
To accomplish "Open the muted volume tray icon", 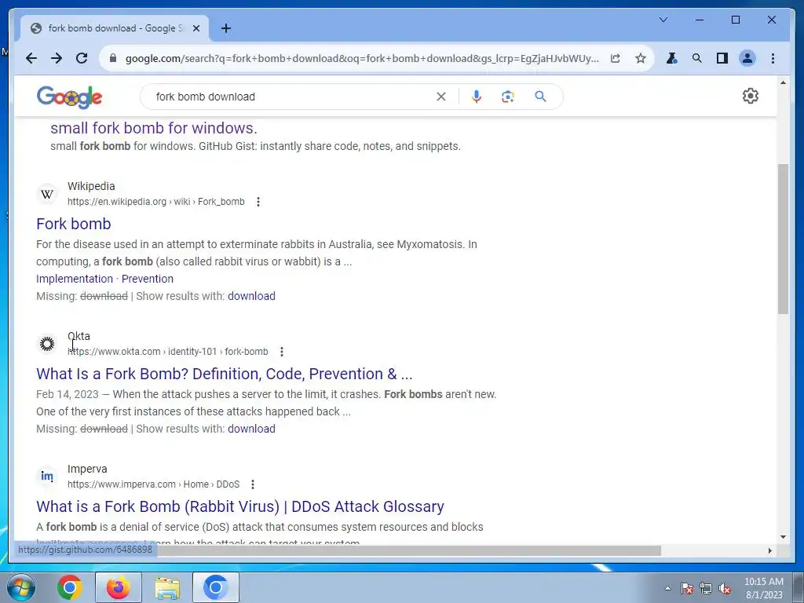I will pos(725,589).
